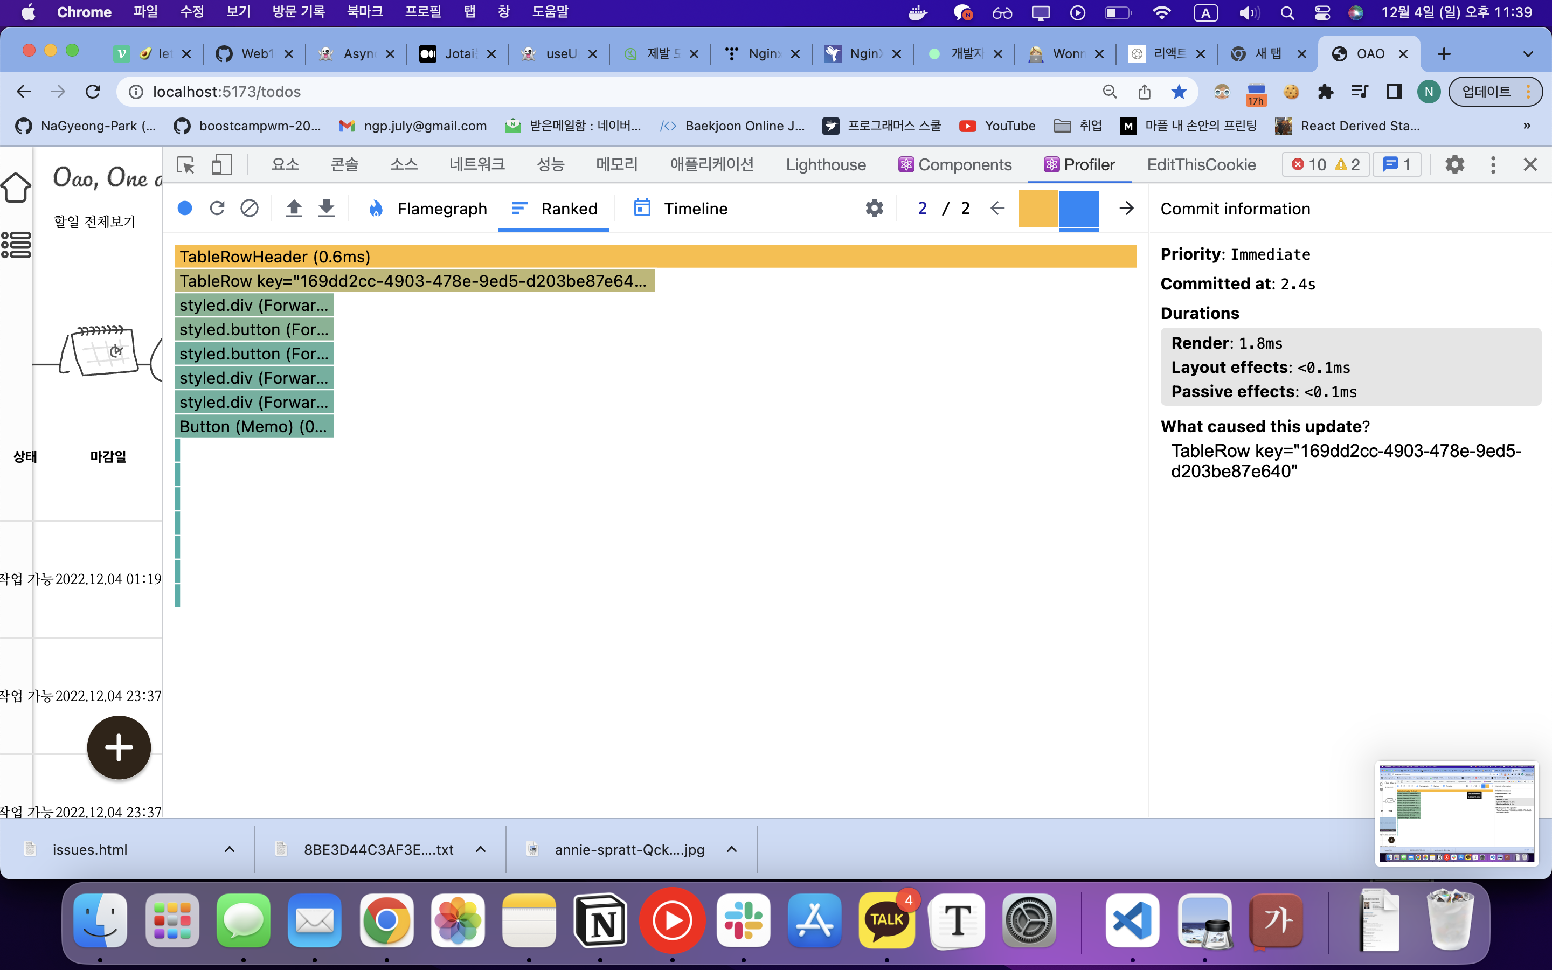Viewport: 1552px width, 970px height.
Task: Open Profiler settings gear icon
Action: (x=874, y=208)
